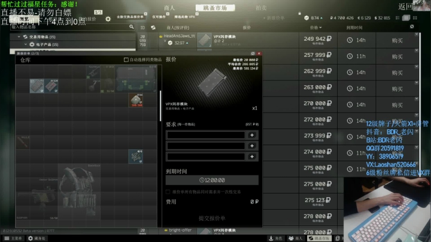431x242 pixels.
Task: Select the wires item in stash
Action: click(x=136, y=156)
